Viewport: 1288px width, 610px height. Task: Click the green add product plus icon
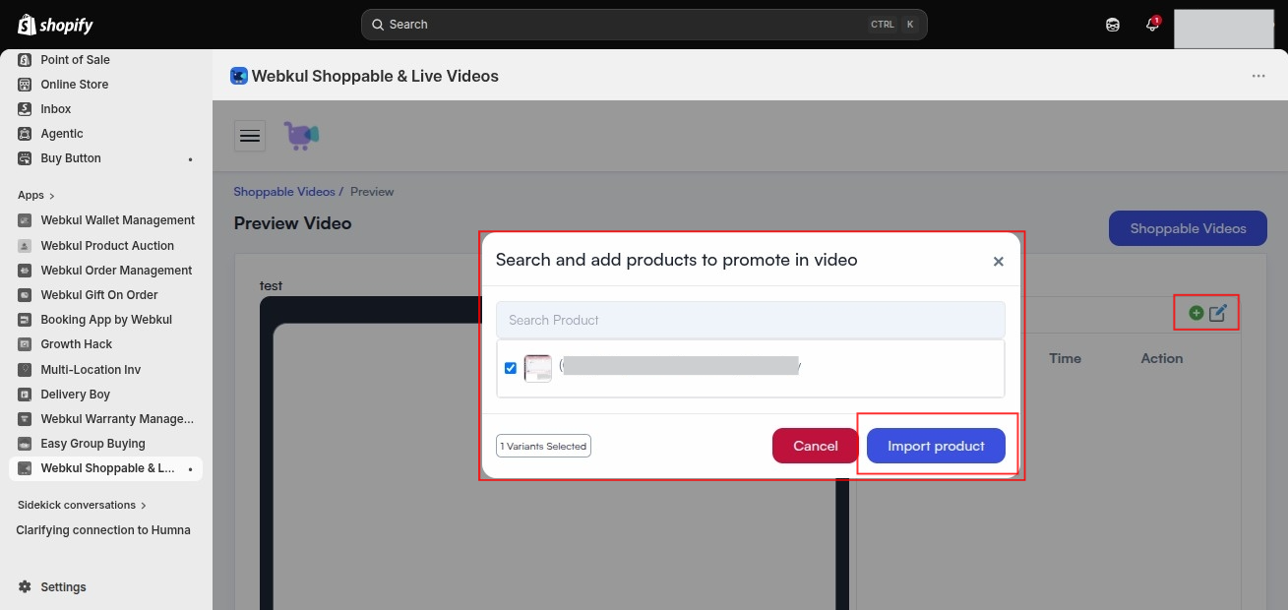[1196, 313]
